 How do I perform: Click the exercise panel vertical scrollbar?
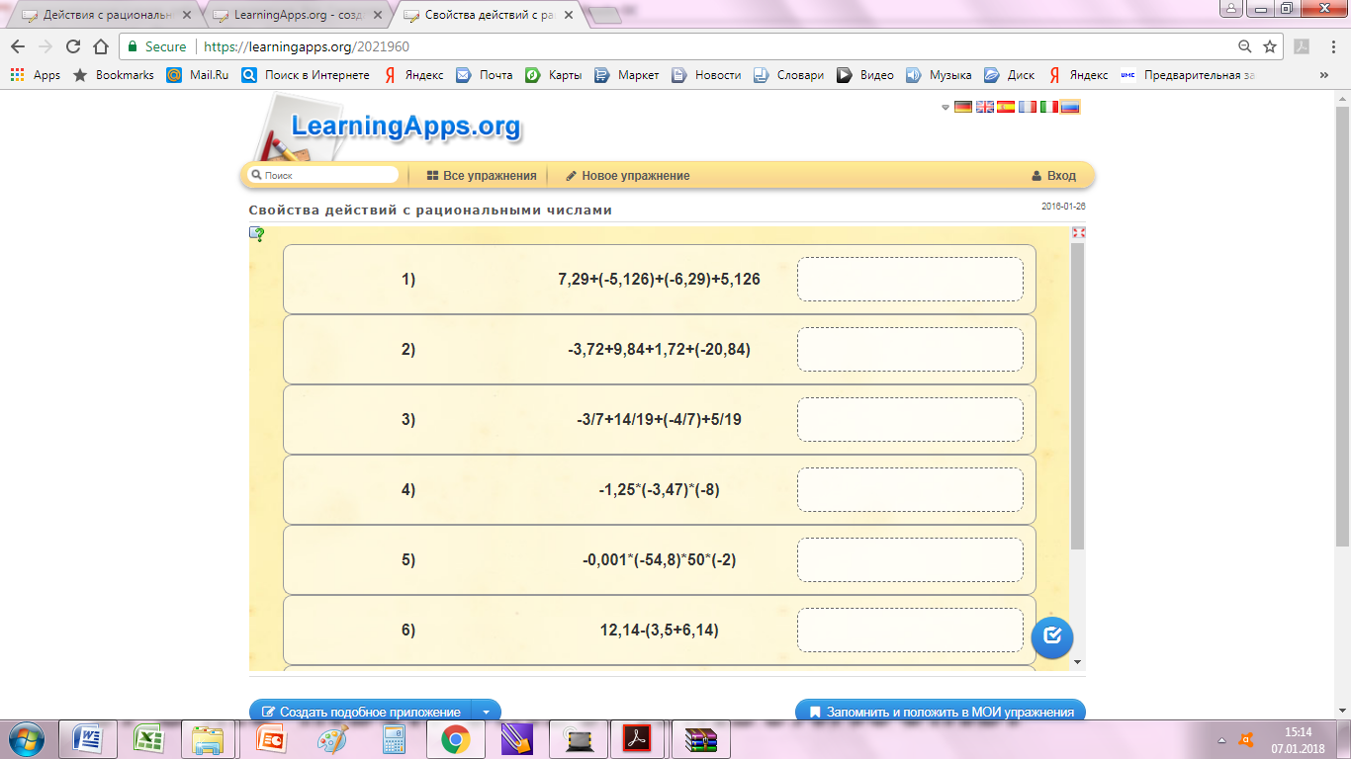(1078, 395)
